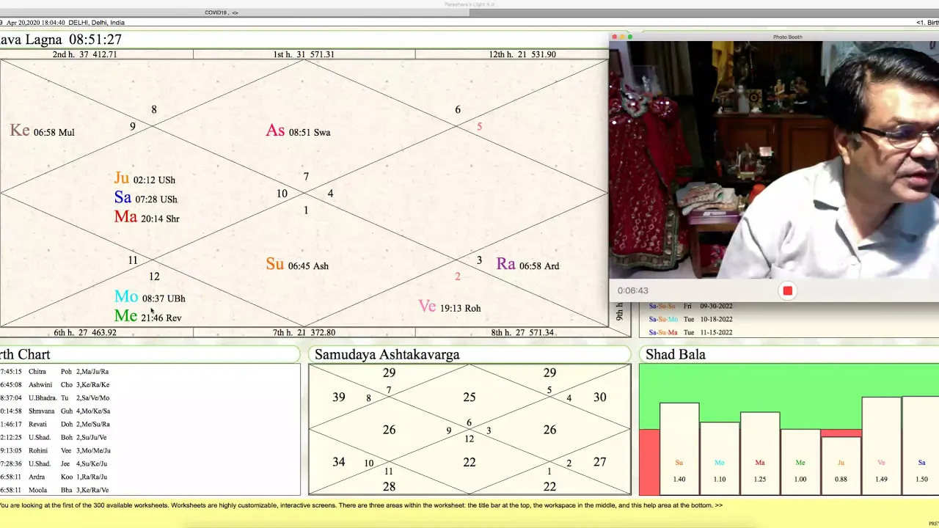Click the 30 value in Samudaya Ashtakavarga

point(599,397)
